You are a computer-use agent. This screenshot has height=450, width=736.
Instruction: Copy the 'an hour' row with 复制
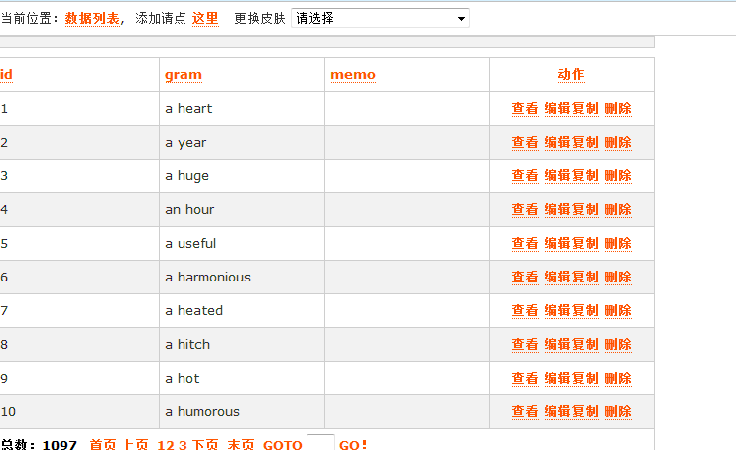(585, 209)
